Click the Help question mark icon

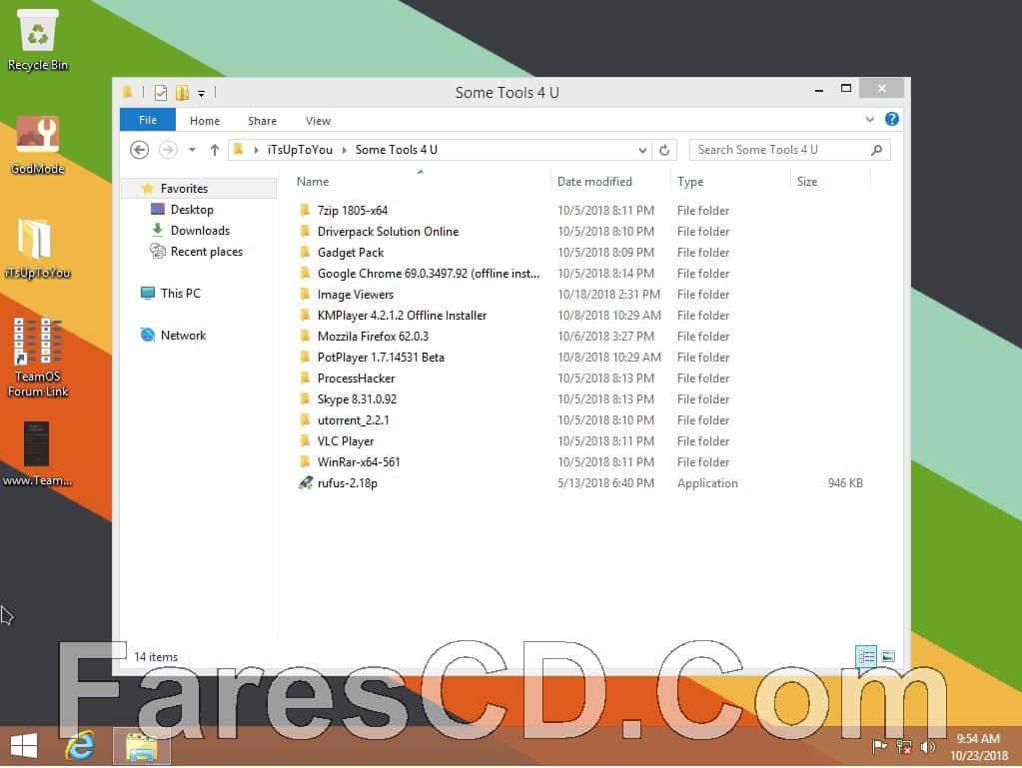tap(892, 119)
